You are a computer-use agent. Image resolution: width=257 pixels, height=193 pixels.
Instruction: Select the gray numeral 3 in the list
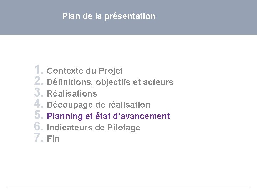[38, 92]
